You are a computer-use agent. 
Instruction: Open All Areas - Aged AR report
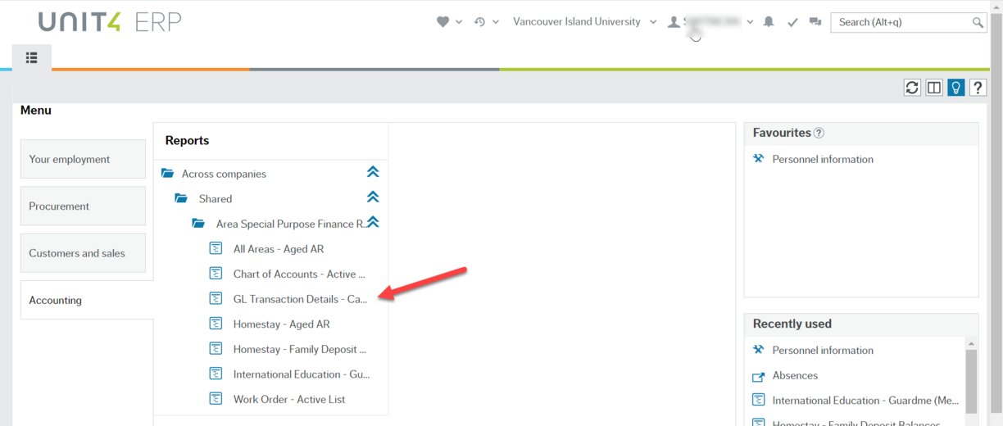[x=279, y=249]
